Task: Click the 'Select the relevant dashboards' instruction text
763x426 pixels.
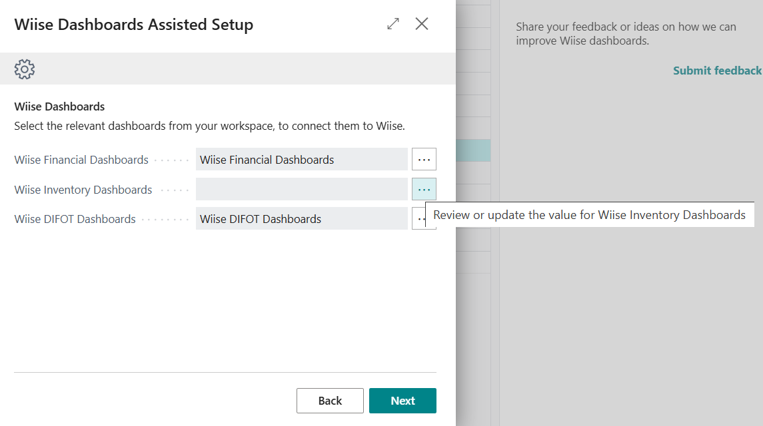Action: coord(209,126)
